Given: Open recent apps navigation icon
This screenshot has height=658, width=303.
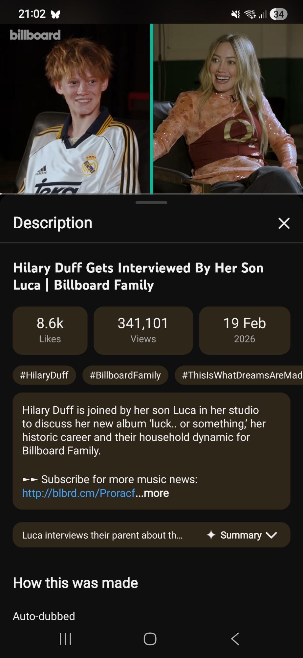Looking at the screenshot, I should [65, 639].
